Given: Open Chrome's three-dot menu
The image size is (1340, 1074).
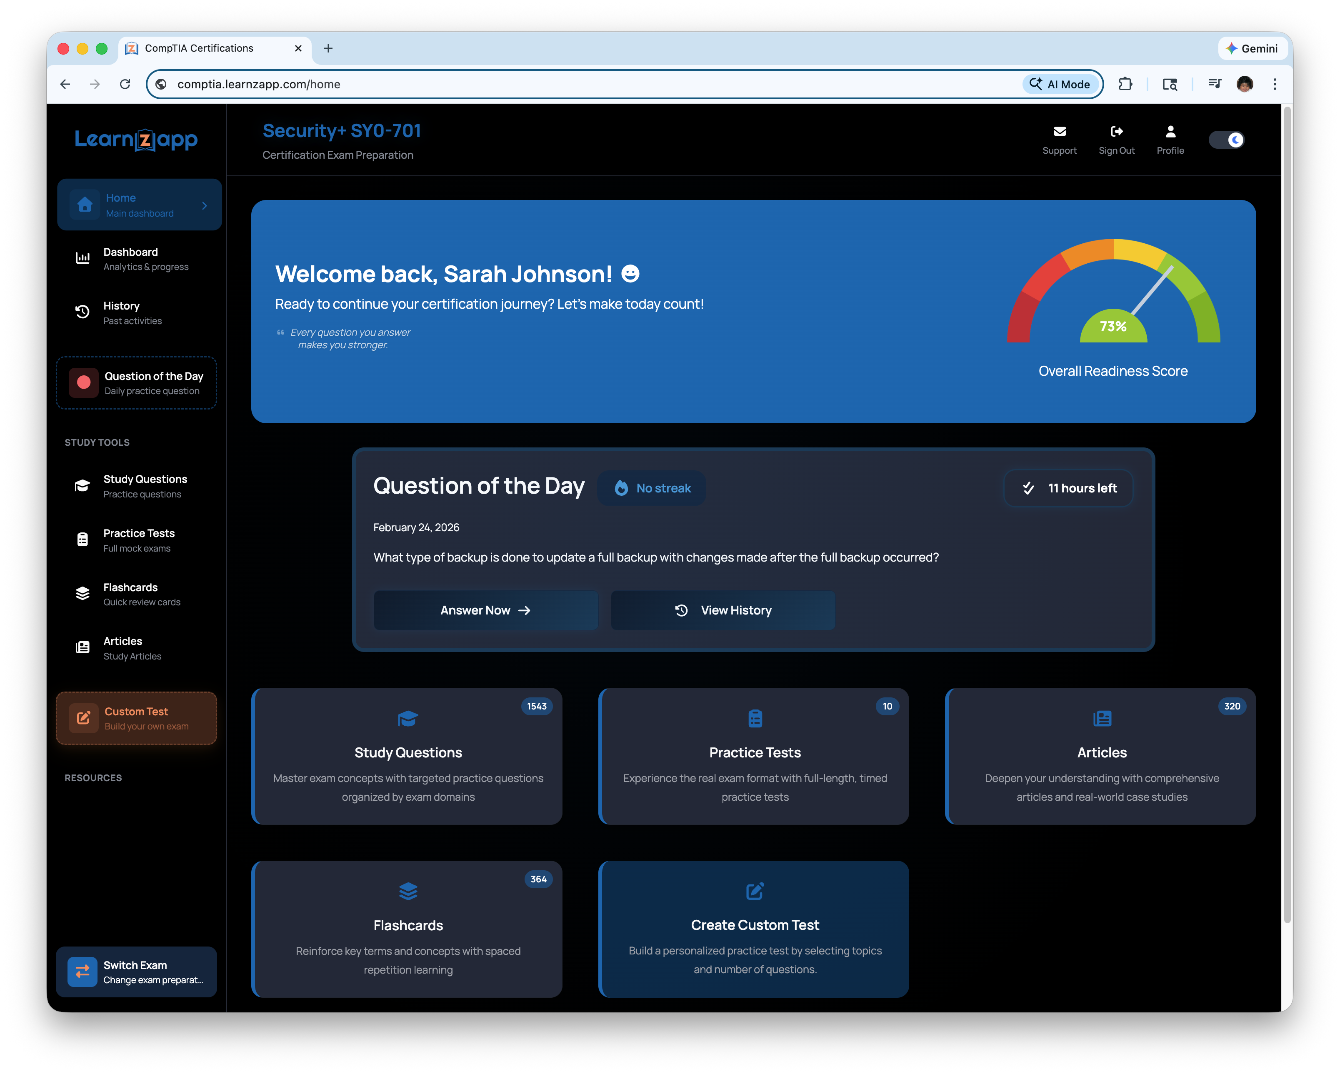Looking at the screenshot, I should coord(1274,84).
